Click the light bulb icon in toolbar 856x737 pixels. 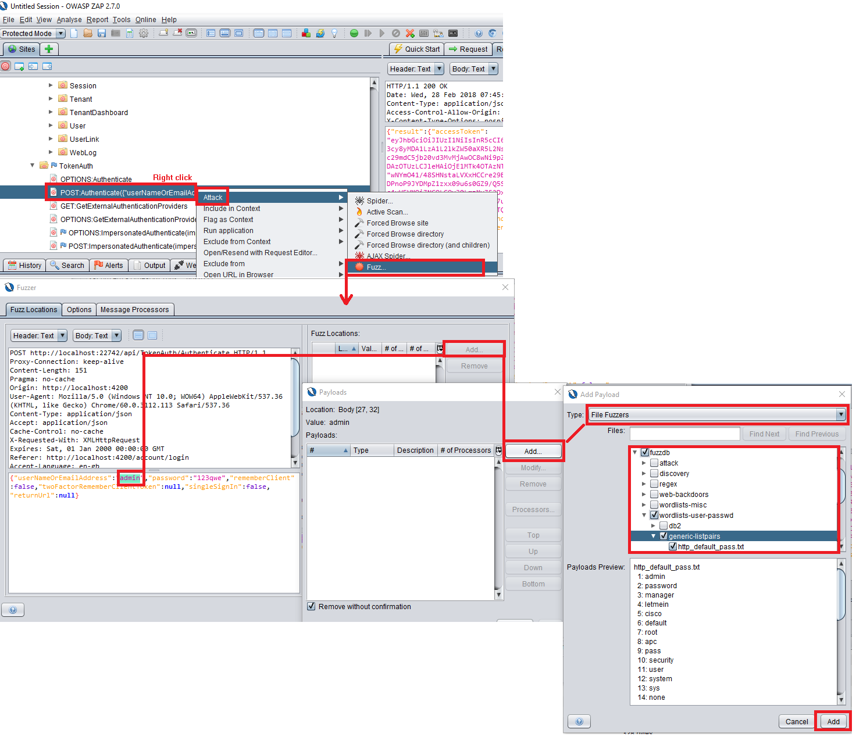(334, 33)
